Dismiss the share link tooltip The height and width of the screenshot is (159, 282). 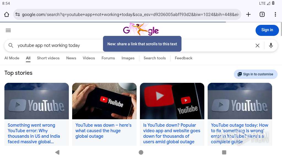pyautogui.click(x=142, y=44)
